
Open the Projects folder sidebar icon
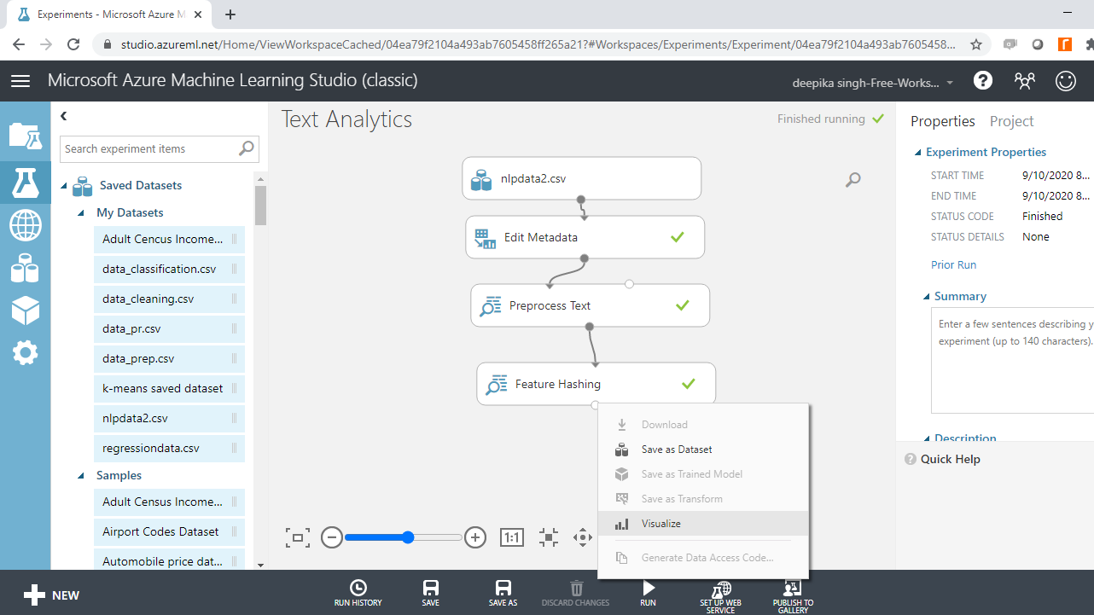[x=25, y=136]
